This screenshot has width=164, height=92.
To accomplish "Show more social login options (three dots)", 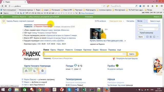I will 158,37.
